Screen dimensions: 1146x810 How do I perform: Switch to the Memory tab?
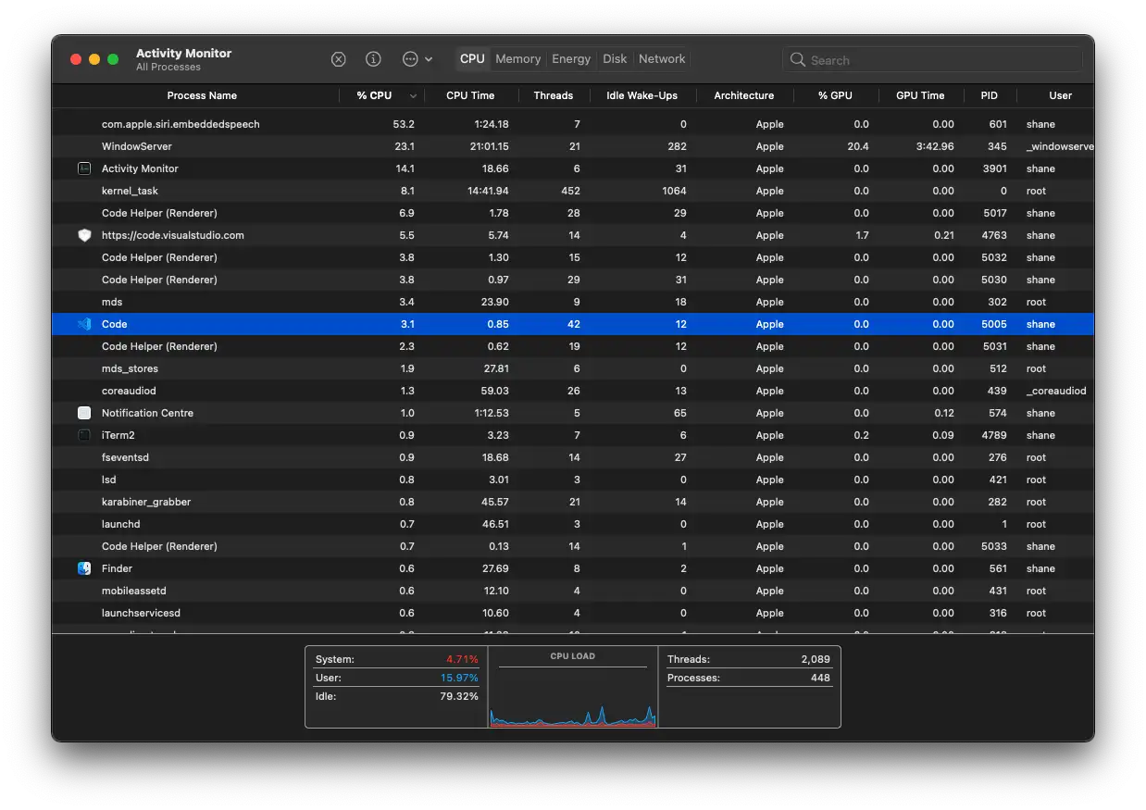[x=517, y=58]
